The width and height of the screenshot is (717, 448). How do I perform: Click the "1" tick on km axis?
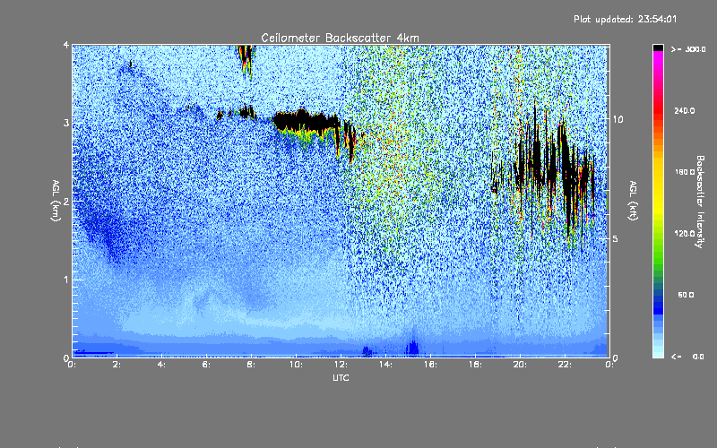[x=66, y=280]
